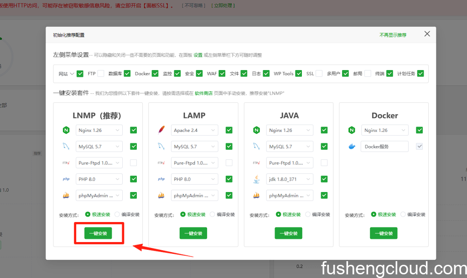Open the Nginx 1.26 dropdown in Docker card
The image size is (467, 278).
[384, 130]
